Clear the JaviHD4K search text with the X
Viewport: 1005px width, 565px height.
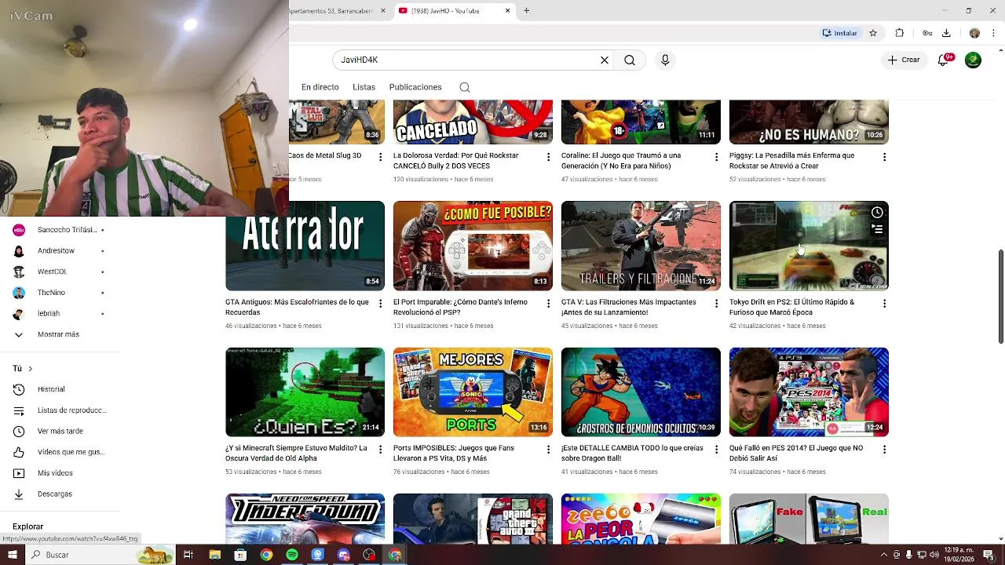pos(605,60)
